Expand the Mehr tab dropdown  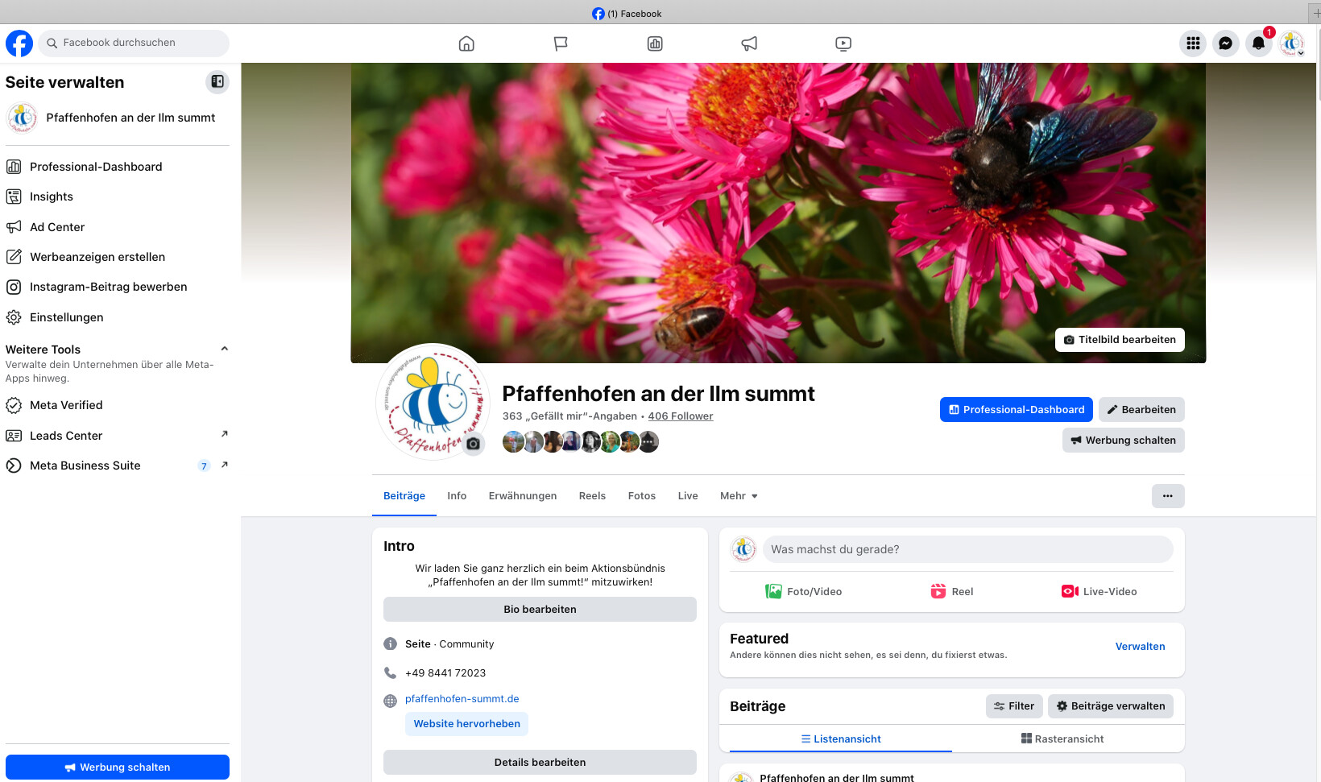[739, 496]
